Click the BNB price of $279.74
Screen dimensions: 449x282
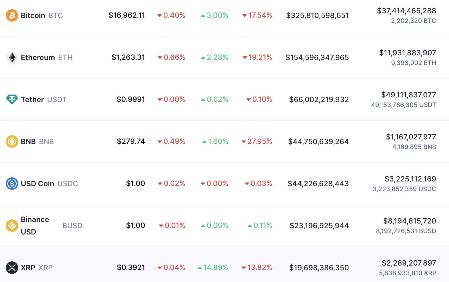[131, 141]
